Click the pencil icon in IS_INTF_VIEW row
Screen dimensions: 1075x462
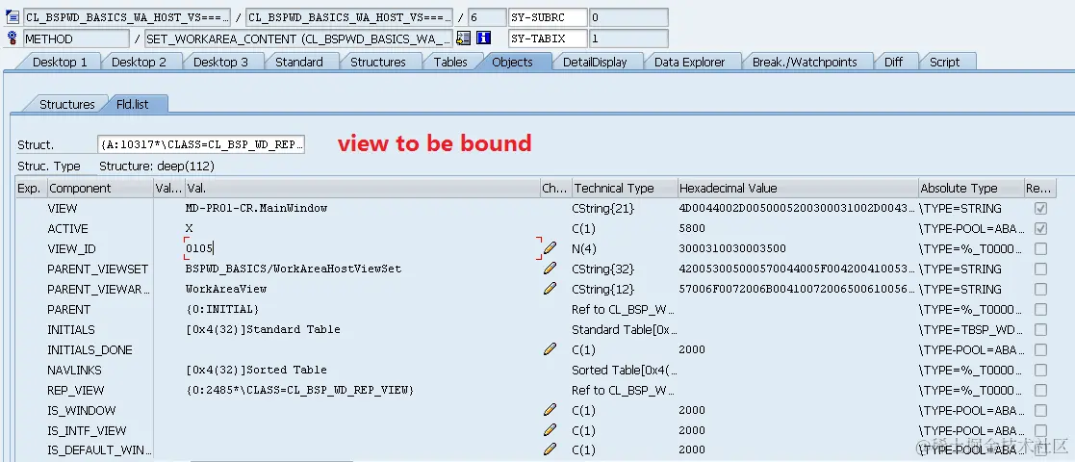pos(550,430)
